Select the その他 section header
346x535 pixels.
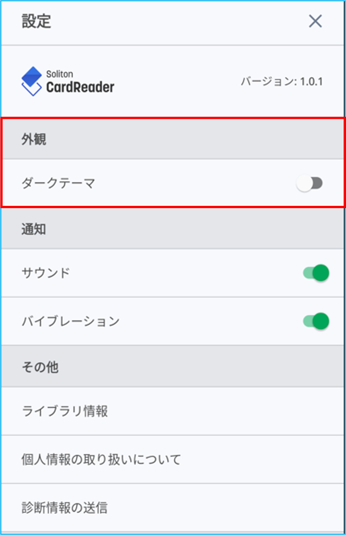[173, 367]
